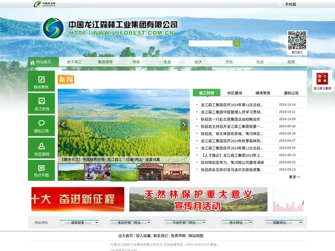Open the 林区要闻 sidebar icon tile

pos(41,148)
